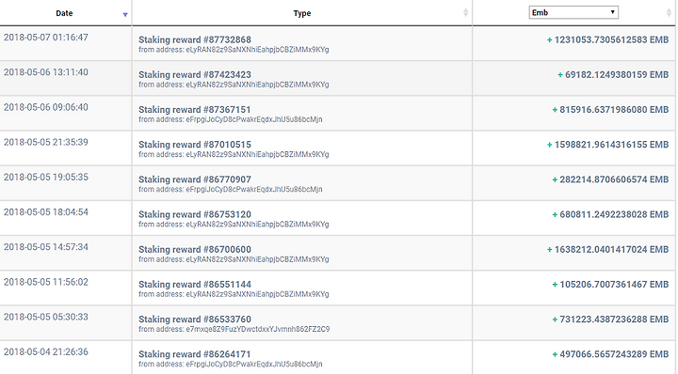Select date 2018-05-05 05:30:33
The height and width of the screenshot is (374, 678).
[46, 317]
